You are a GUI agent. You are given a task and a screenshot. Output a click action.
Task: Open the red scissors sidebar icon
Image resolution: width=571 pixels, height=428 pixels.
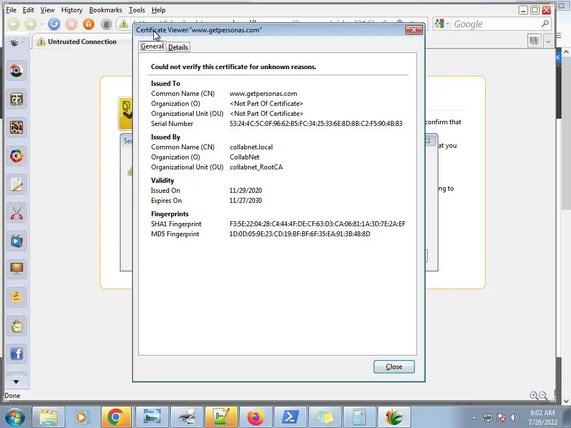pos(16,212)
